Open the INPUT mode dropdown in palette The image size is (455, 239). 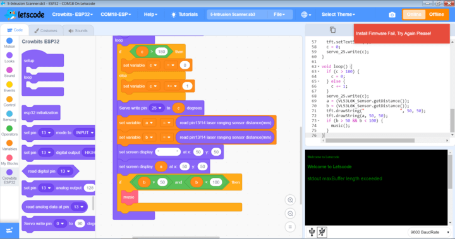84,132
